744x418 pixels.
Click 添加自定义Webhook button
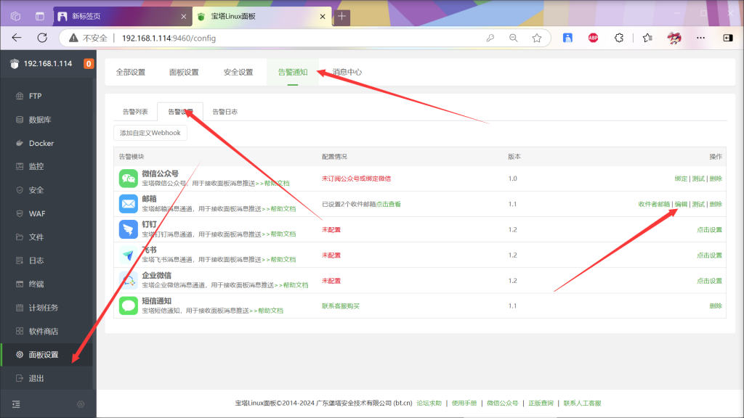(150, 133)
